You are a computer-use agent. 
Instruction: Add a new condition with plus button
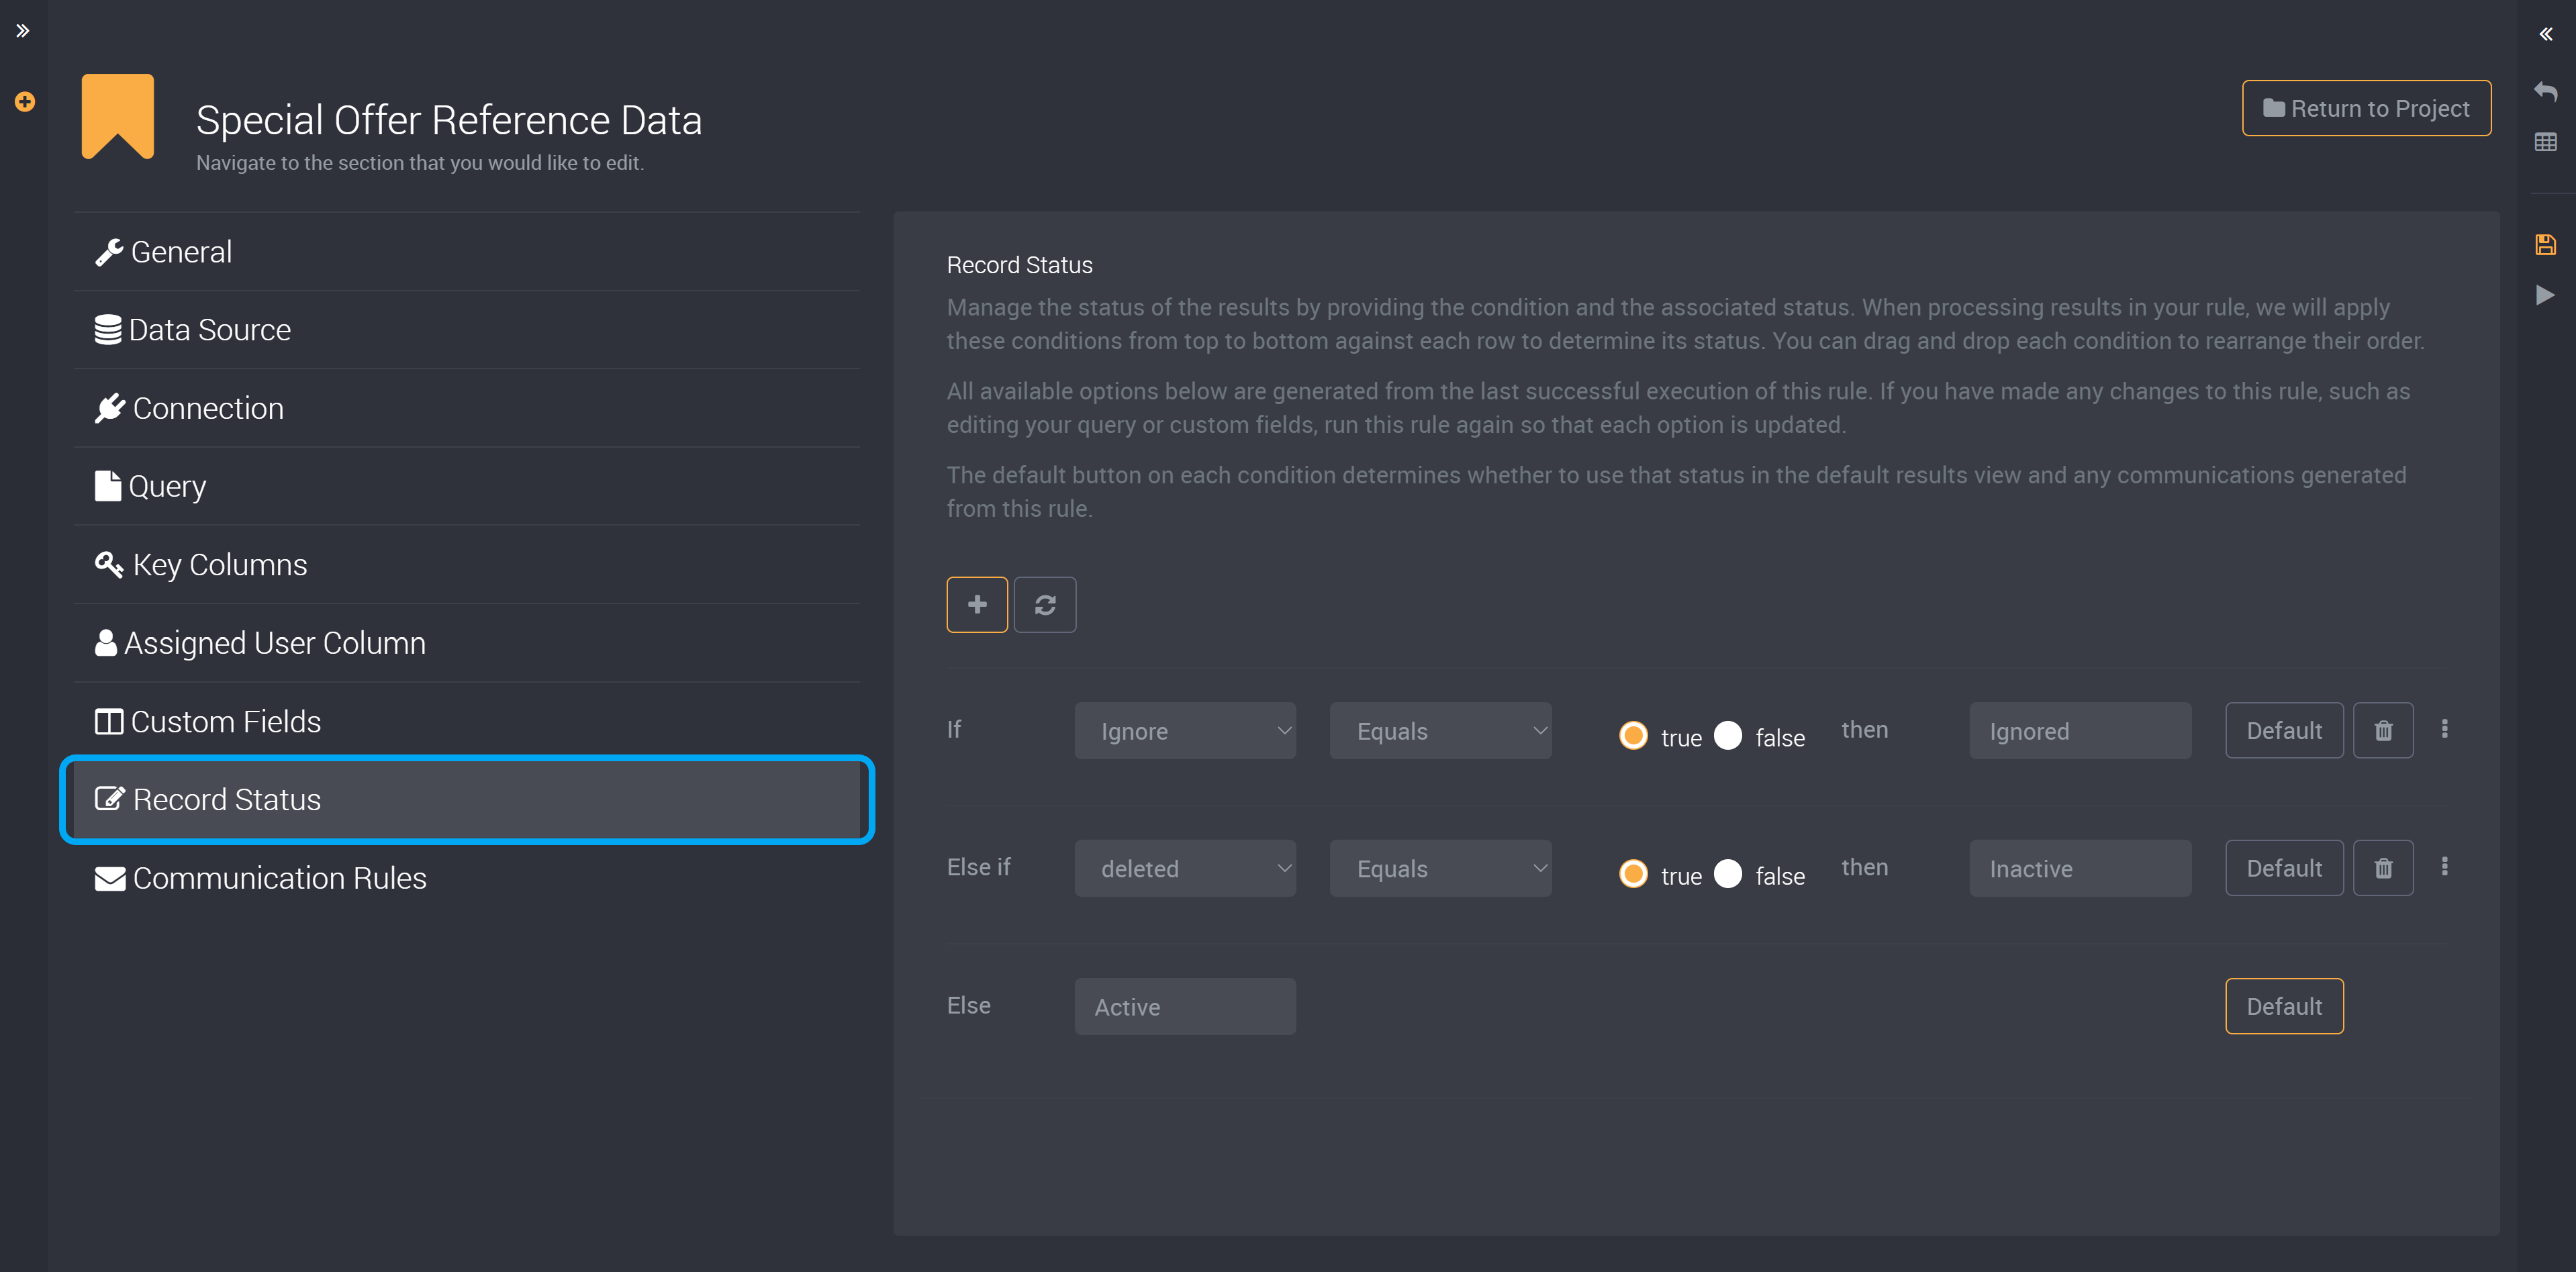point(977,604)
